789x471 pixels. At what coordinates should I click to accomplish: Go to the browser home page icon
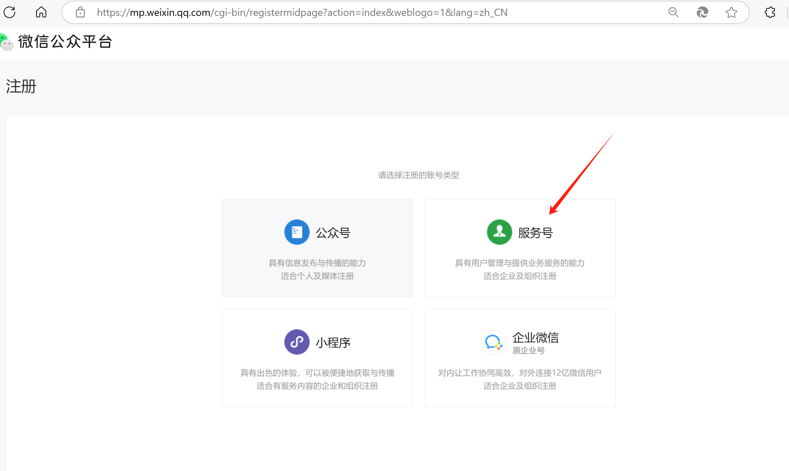click(x=41, y=12)
